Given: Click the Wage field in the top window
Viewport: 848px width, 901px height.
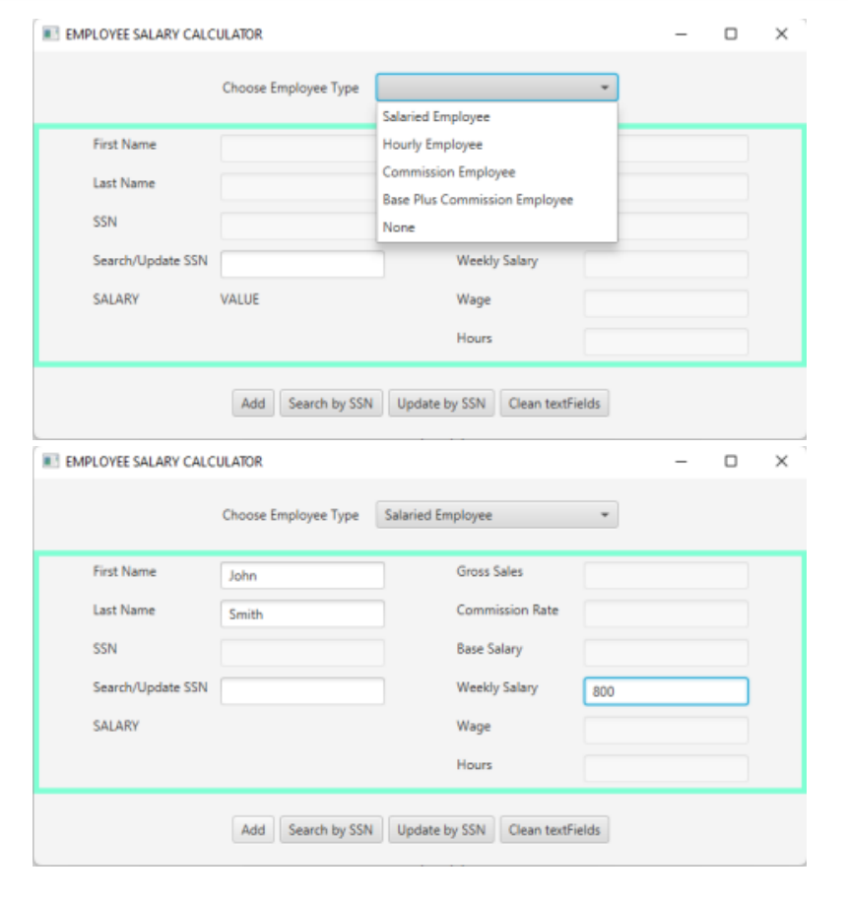Looking at the screenshot, I should coord(666,303).
